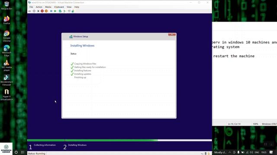This screenshot has height=155, width=277.
Task: Open the Clipboard menu
Action: 59,7
